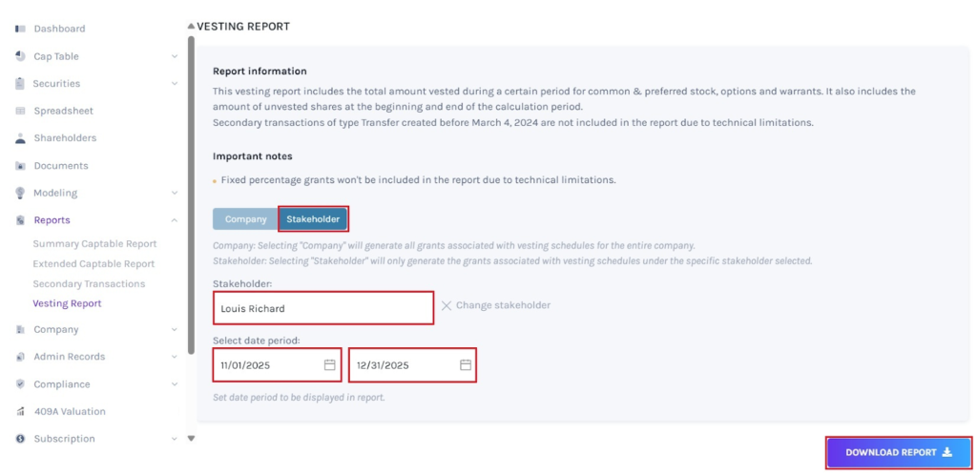
Task: Expand the Cap Table menu chevron
Action: click(x=175, y=56)
